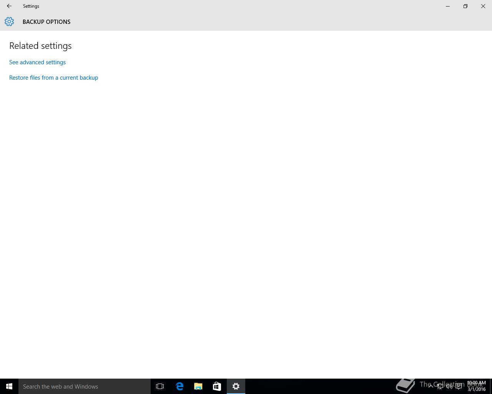Go back using the Settings back arrow
This screenshot has height=394, width=492.
click(9, 6)
